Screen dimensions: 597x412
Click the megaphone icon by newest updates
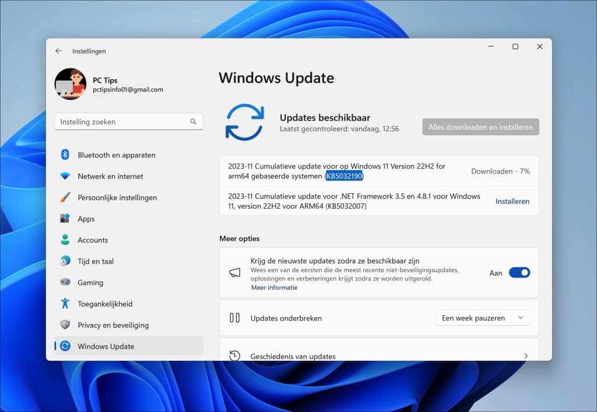coord(234,272)
